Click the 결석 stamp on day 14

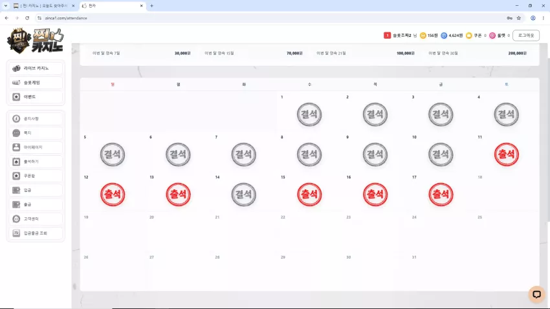click(x=243, y=195)
